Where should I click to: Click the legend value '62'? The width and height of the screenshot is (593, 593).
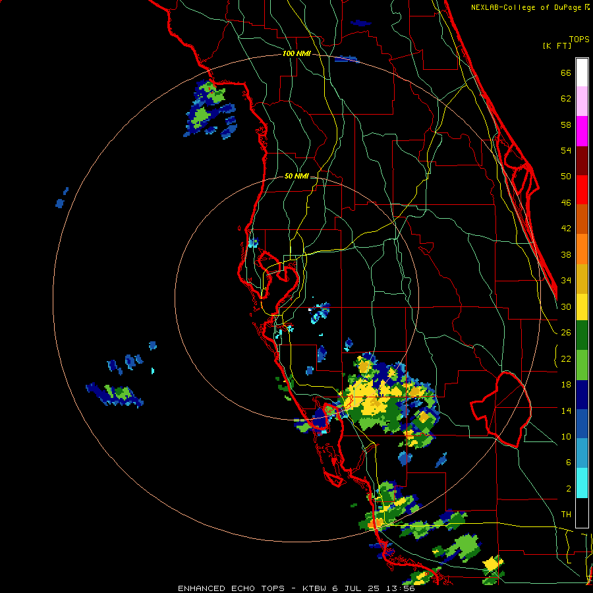[x=566, y=99]
